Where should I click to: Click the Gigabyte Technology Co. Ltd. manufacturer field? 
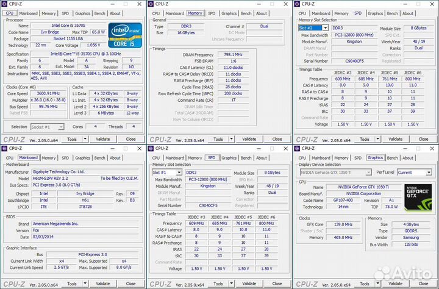tap(85, 172)
